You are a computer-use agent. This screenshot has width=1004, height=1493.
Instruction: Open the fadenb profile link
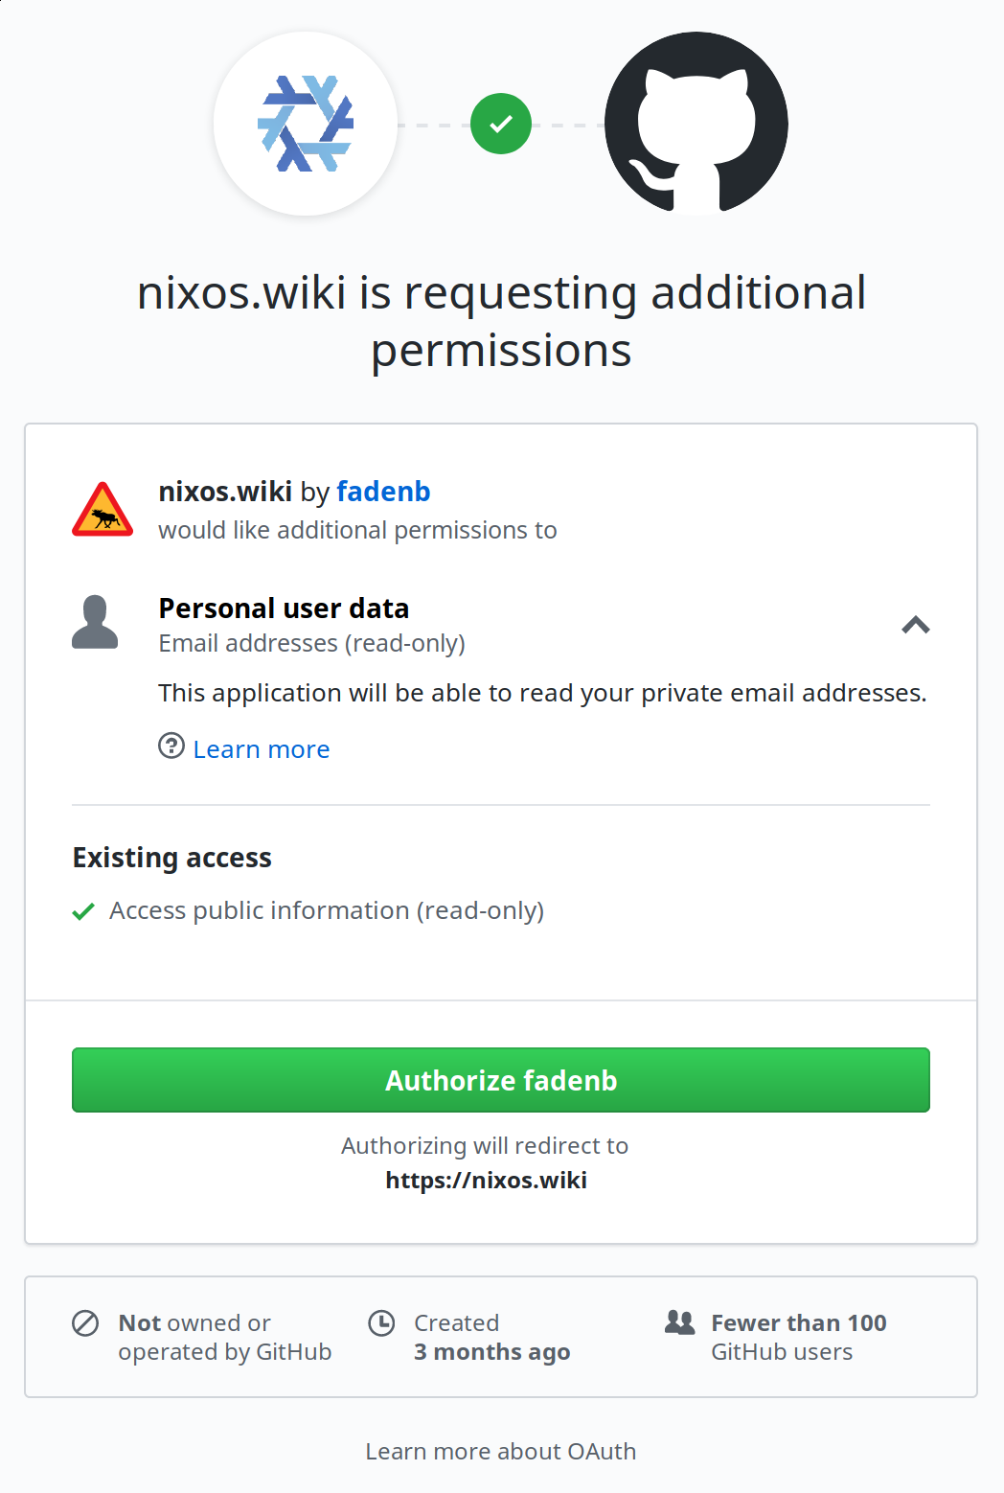[x=383, y=492]
